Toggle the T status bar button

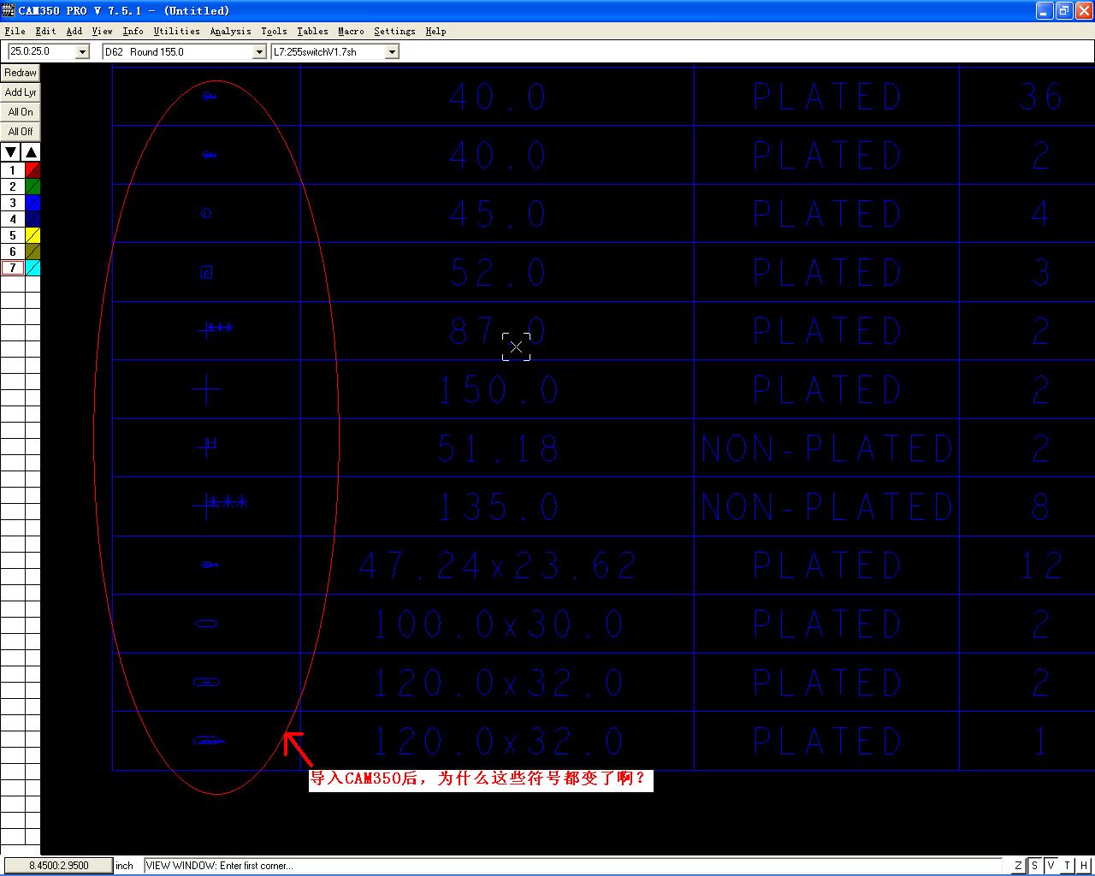pos(1068,866)
